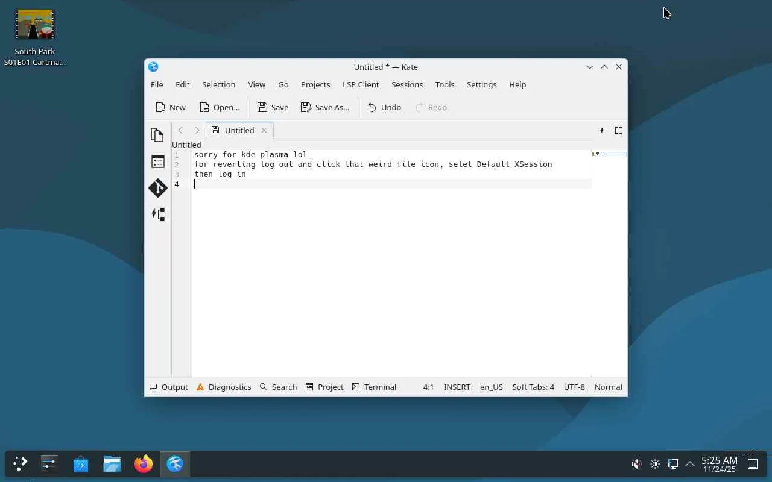Launch Firefox from the taskbar

click(144, 464)
